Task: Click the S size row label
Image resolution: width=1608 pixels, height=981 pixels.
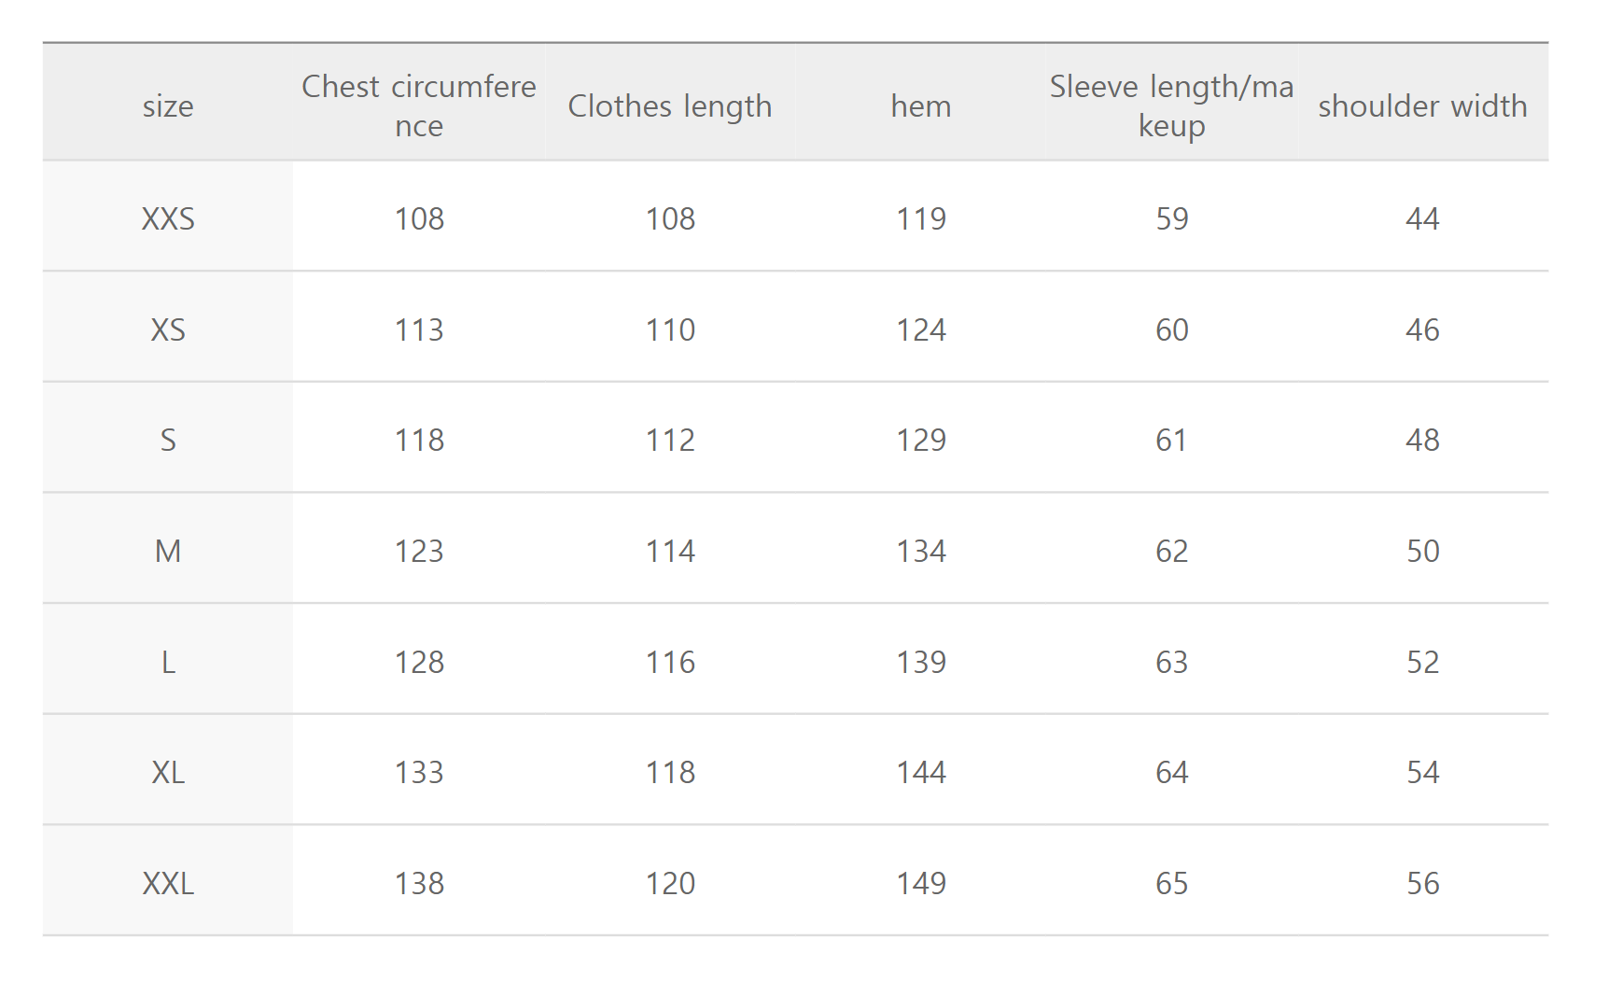Action: point(168,441)
